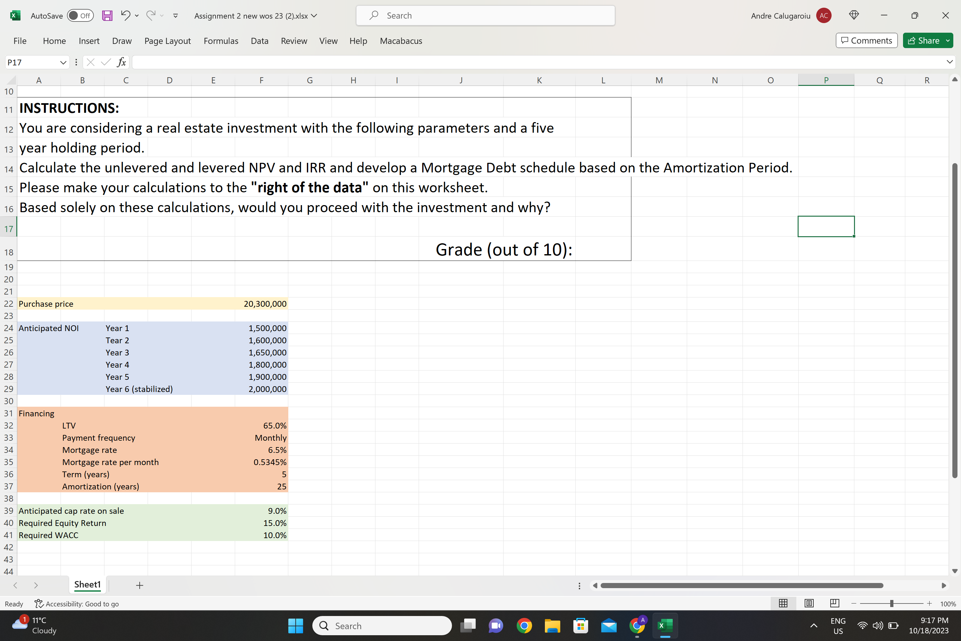Save the workbook using the Save icon
Image resolution: width=961 pixels, height=641 pixels.
coord(107,15)
